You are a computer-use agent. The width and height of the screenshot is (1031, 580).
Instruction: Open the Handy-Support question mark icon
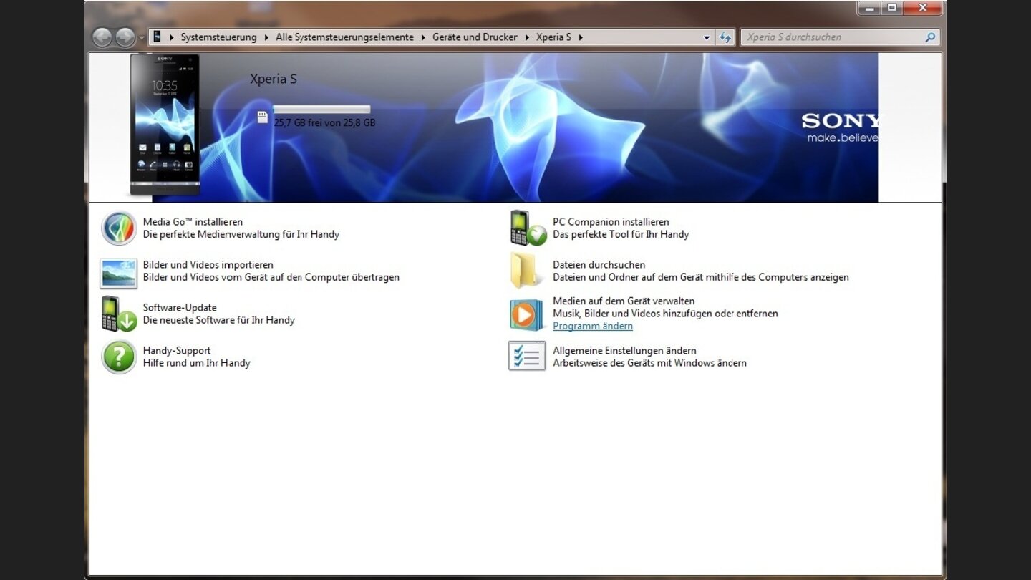click(x=119, y=357)
